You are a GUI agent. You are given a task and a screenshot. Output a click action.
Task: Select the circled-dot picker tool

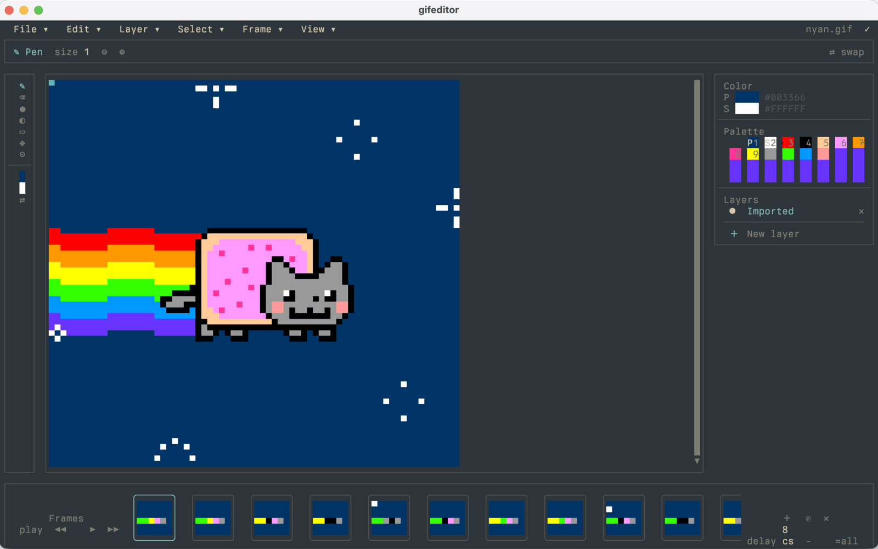pyautogui.click(x=22, y=155)
